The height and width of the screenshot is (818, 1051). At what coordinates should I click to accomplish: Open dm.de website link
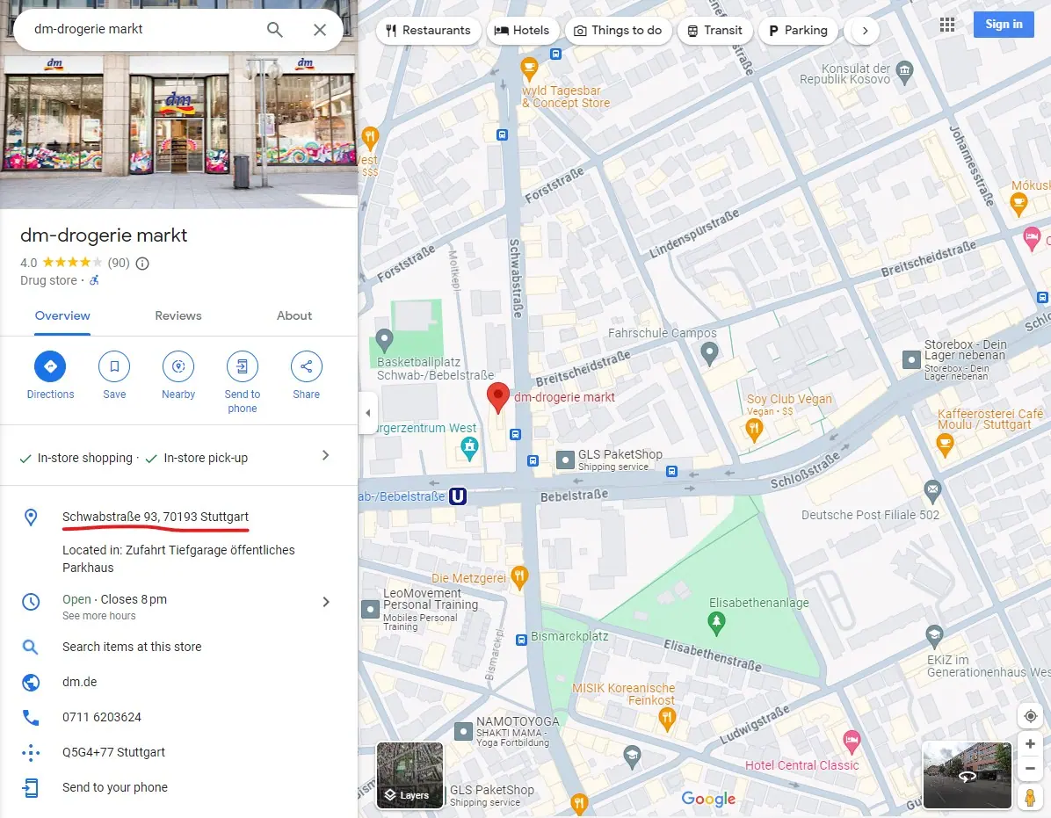point(80,682)
